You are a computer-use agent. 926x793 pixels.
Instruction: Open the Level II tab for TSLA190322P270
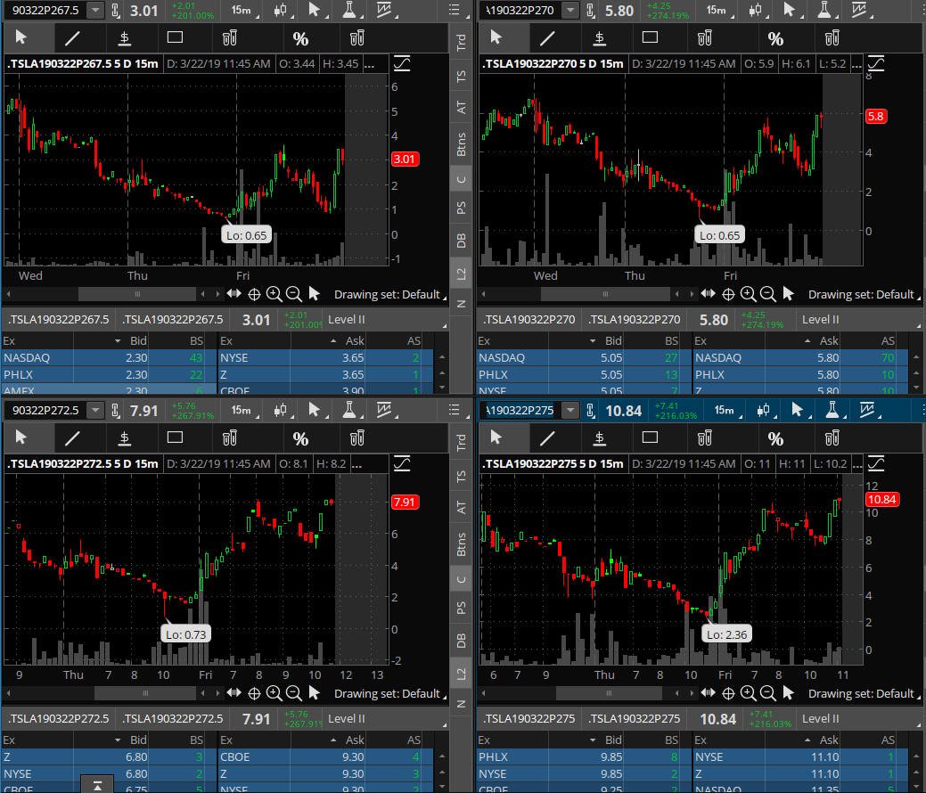click(x=820, y=320)
